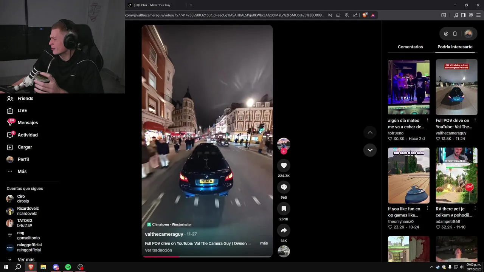The height and width of the screenshot is (272, 484).
Task: Click install app icon in address bar
Action: 338,15
